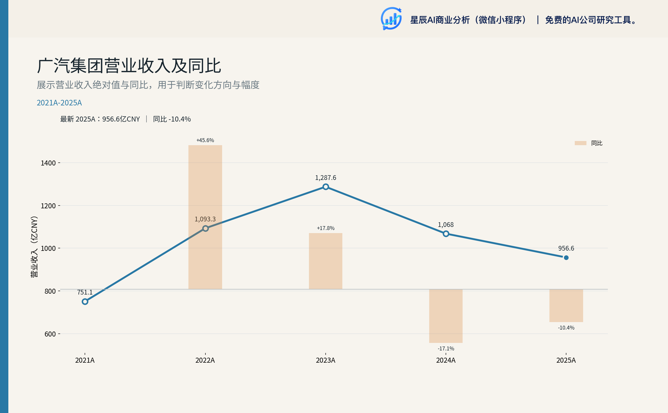Click the 1200 y-axis tick label
The image size is (668, 413).
48,206
